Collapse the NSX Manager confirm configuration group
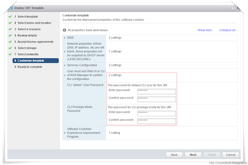248x165 pixels. click(65, 75)
